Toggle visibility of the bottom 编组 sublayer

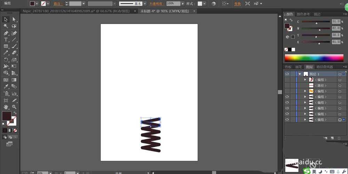[x=287, y=119]
